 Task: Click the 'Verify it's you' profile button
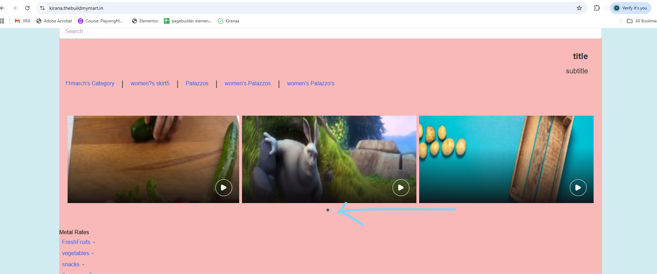pyautogui.click(x=630, y=8)
